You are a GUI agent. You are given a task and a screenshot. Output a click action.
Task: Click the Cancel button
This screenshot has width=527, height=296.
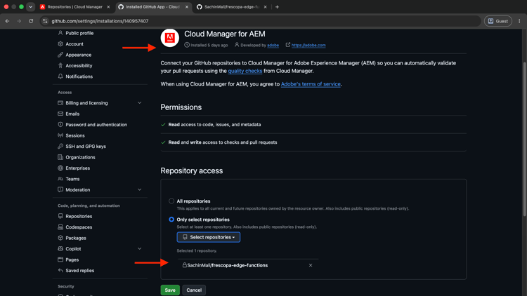pyautogui.click(x=194, y=290)
